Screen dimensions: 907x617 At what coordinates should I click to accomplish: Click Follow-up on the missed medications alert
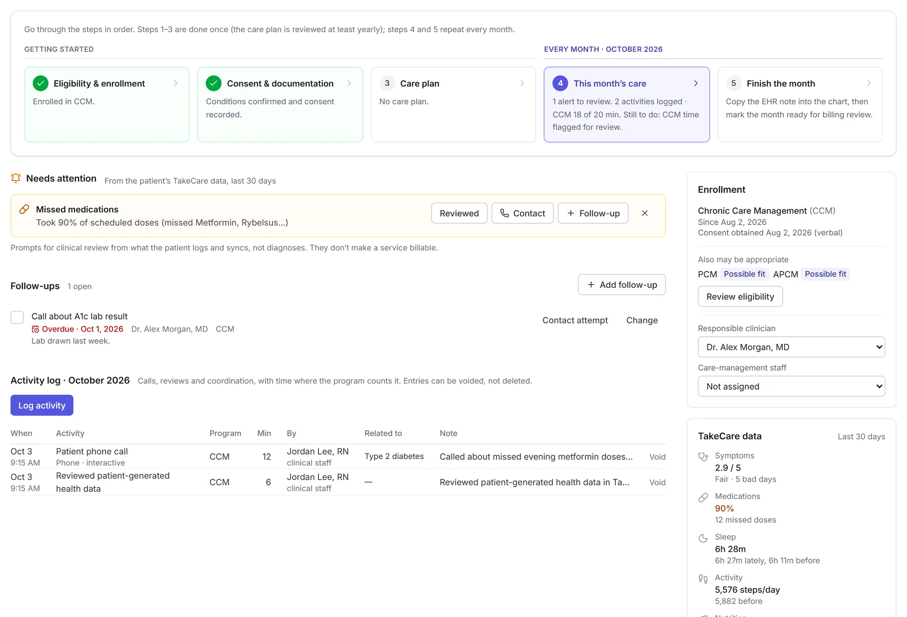593,213
